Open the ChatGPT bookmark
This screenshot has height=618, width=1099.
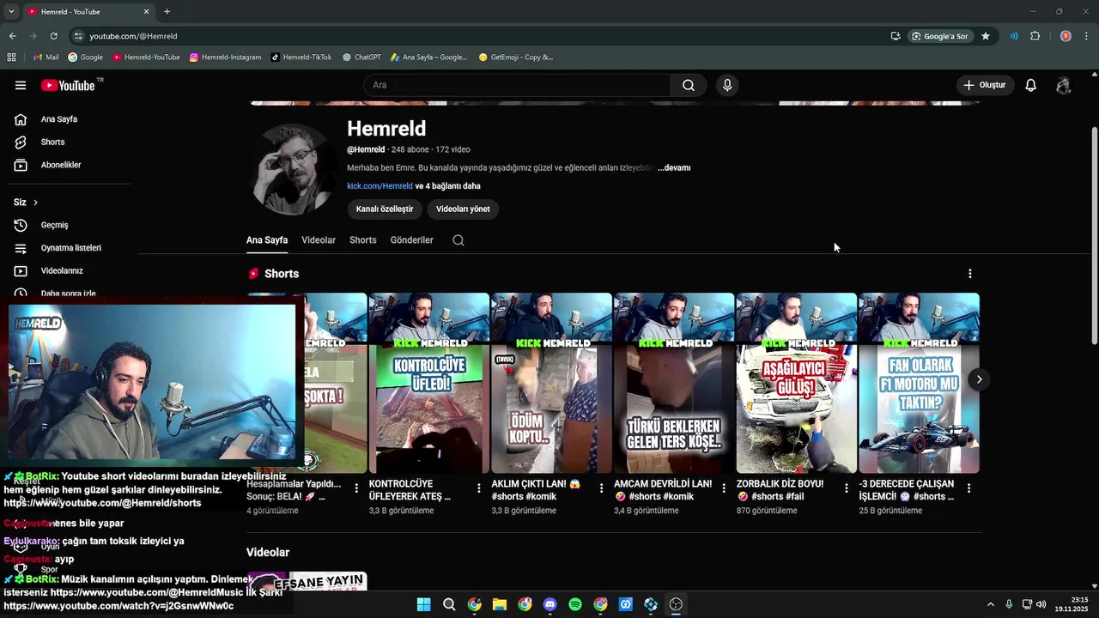click(x=361, y=58)
